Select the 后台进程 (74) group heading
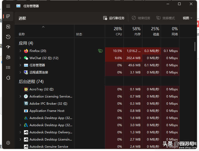Viewport: 199px width, 151px height. (31, 81)
